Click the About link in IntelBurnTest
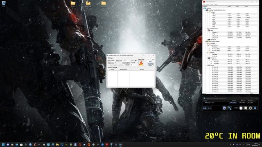Image resolution: width=262 pixels, height=147 pixels. pos(150,62)
